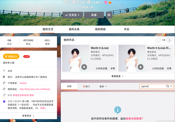The width and height of the screenshot is (175, 122).
Task: Click the pgone search input field
Action: pyautogui.click(x=153, y=86)
